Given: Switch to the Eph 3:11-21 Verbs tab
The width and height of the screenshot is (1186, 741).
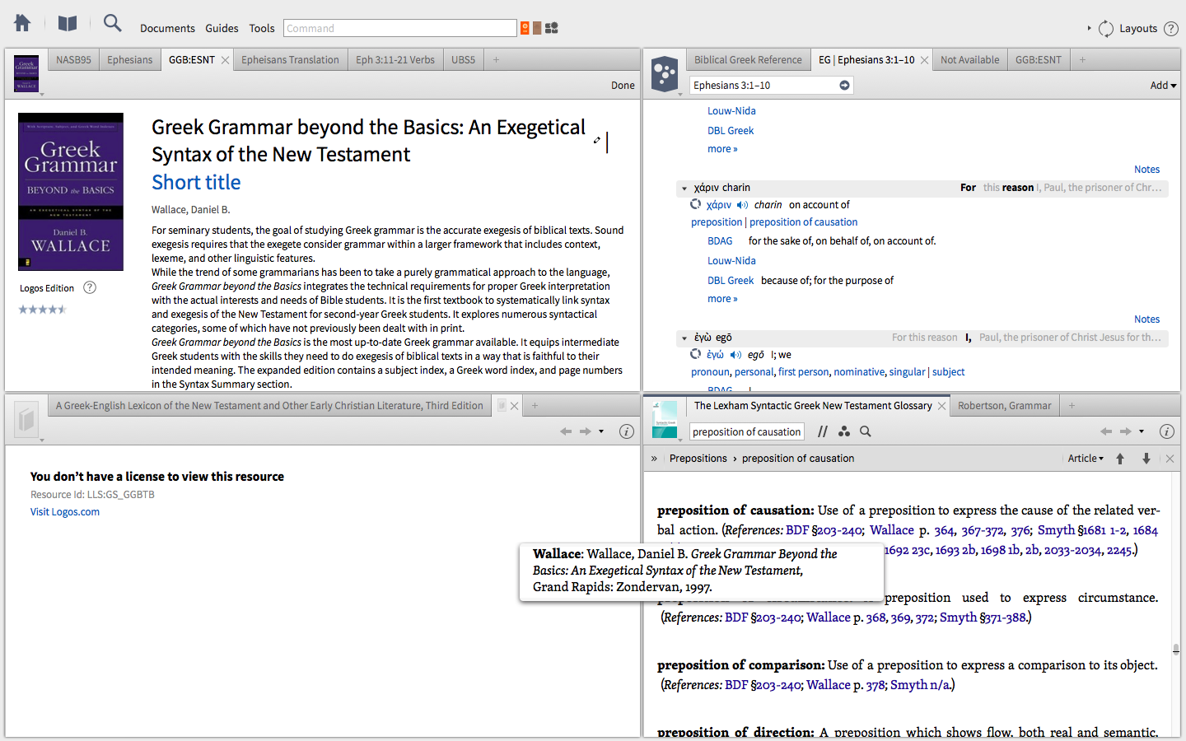Looking at the screenshot, I should point(395,60).
